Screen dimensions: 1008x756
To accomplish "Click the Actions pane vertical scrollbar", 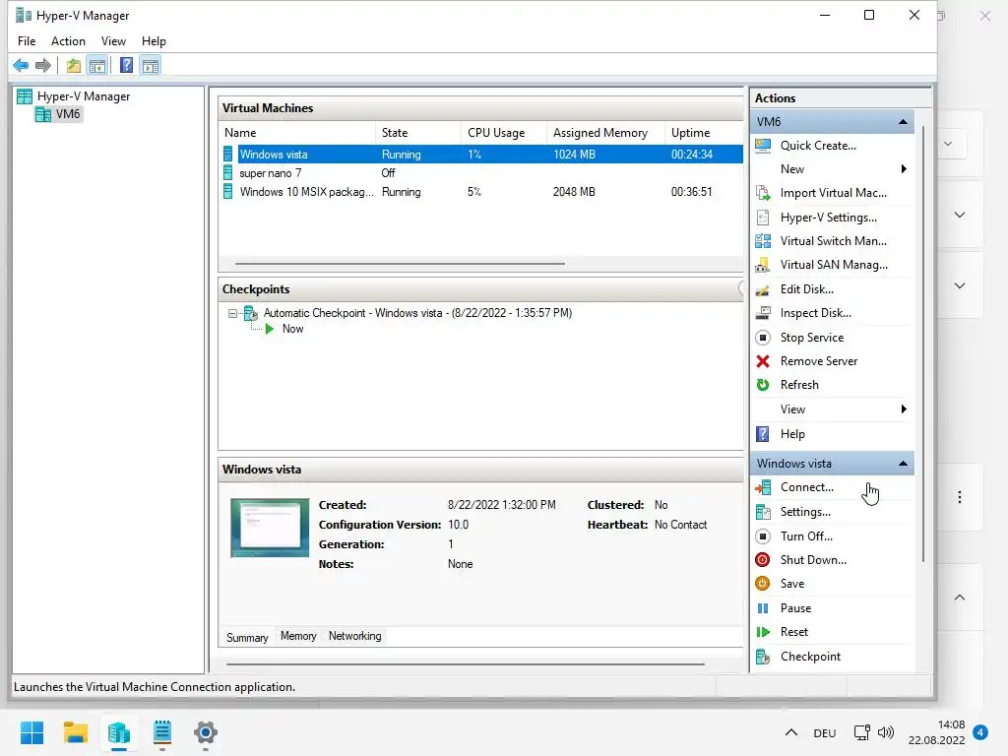I will pyautogui.click(x=923, y=344).
